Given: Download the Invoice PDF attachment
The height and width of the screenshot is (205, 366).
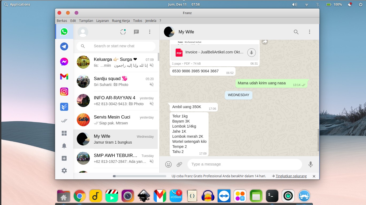Looking at the screenshot, I should [251, 53].
